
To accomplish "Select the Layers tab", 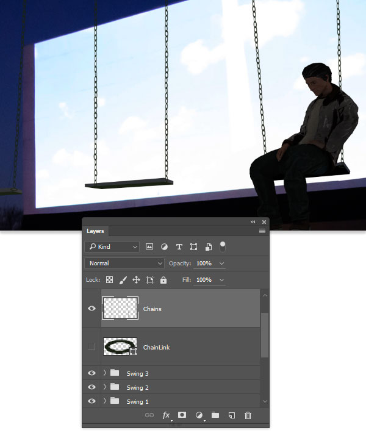I will (x=95, y=231).
